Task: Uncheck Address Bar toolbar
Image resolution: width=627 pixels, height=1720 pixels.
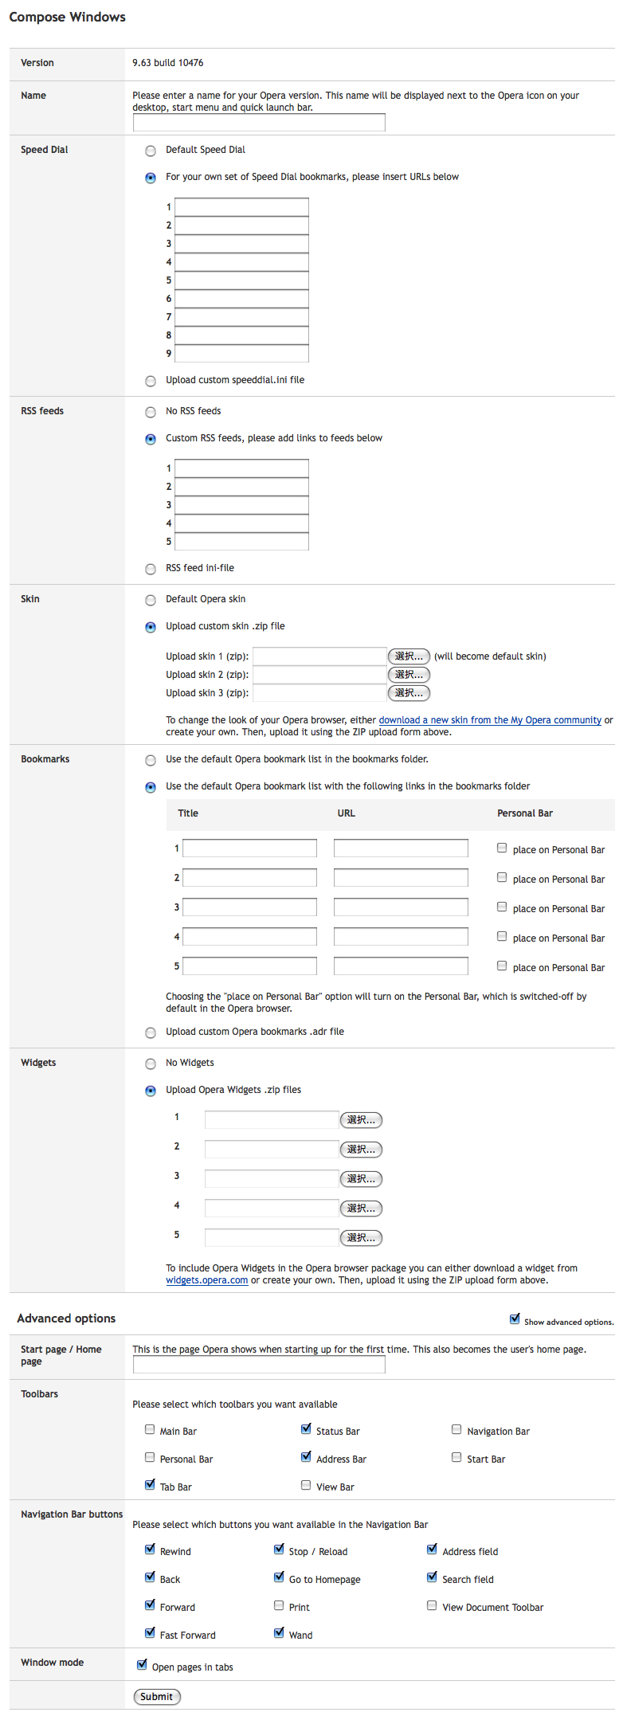Action: pos(306,1458)
